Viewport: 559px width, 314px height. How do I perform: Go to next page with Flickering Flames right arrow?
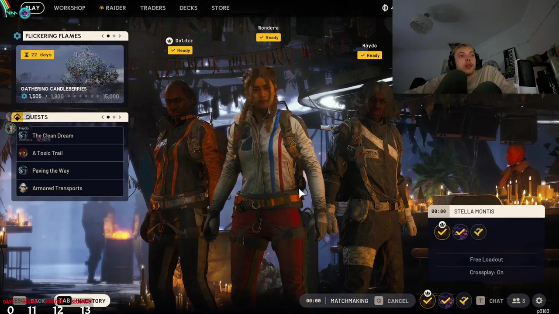pos(120,36)
